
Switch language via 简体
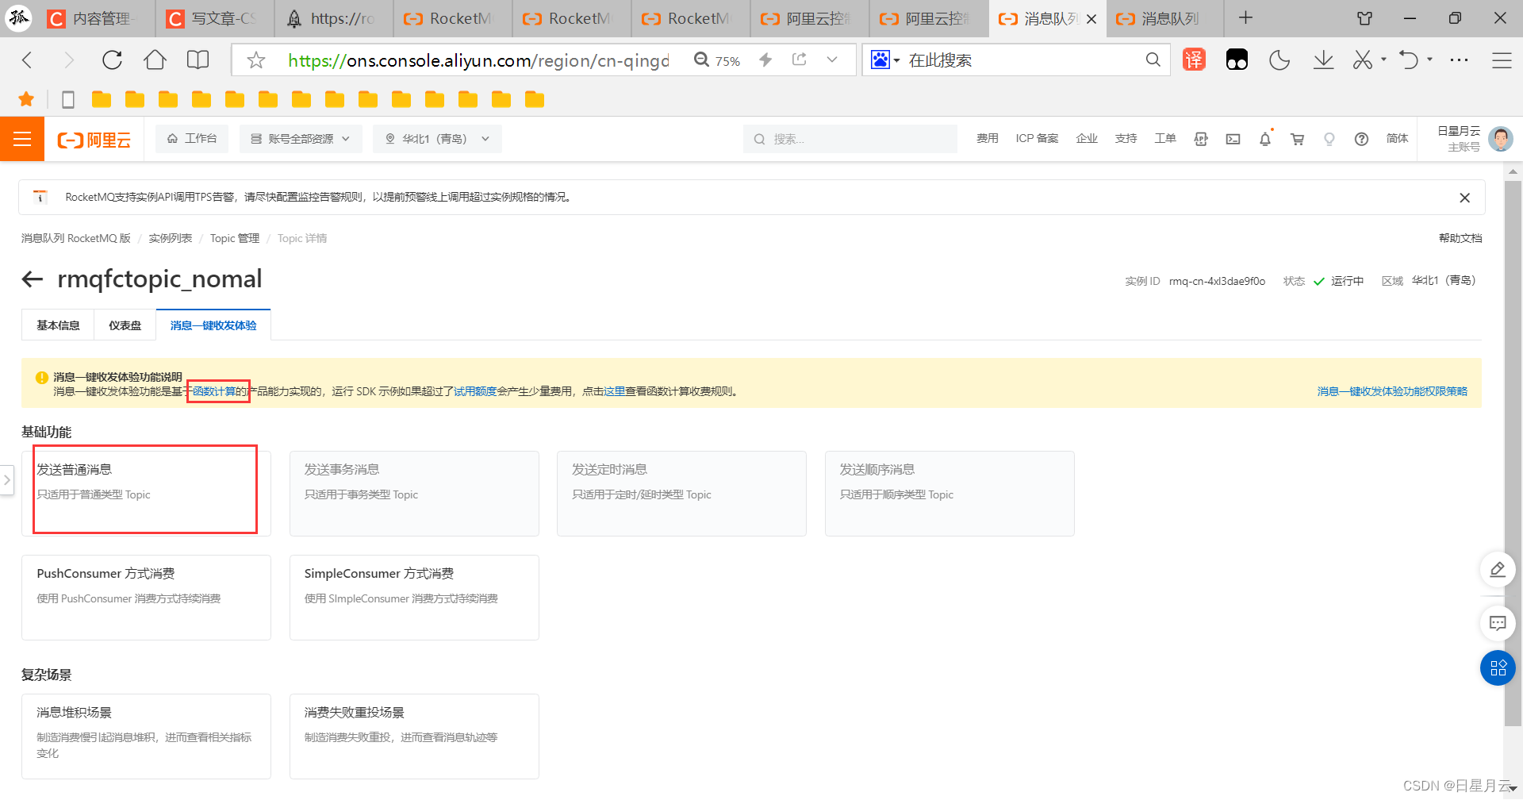coord(1397,139)
